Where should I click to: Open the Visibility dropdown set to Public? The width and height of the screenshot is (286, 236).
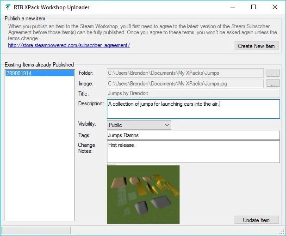click(x=139, y=125)
